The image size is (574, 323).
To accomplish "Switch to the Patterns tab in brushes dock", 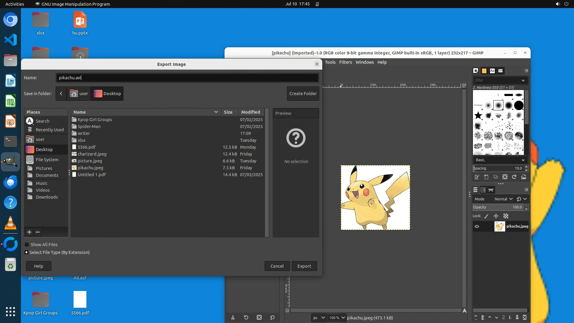I will pos(484,71).
